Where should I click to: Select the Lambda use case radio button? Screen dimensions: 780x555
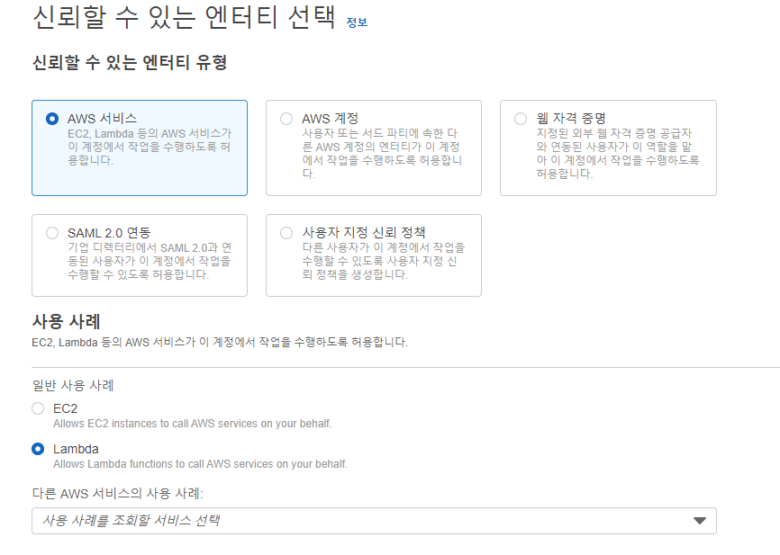[38, 449]
